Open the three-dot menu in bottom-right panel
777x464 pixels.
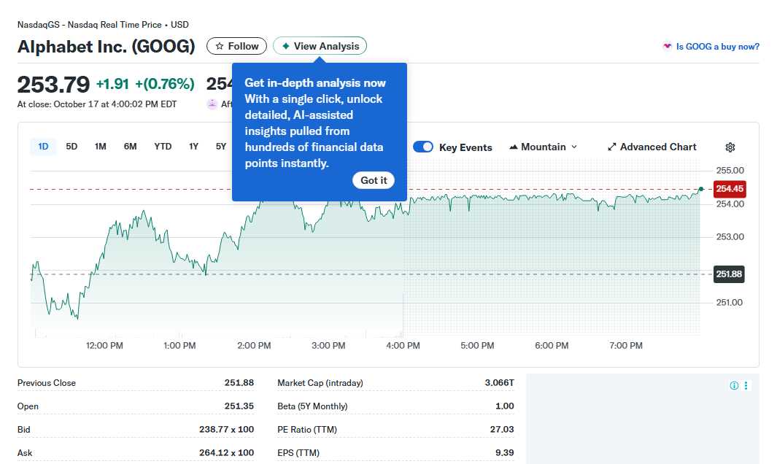point(746,385)
